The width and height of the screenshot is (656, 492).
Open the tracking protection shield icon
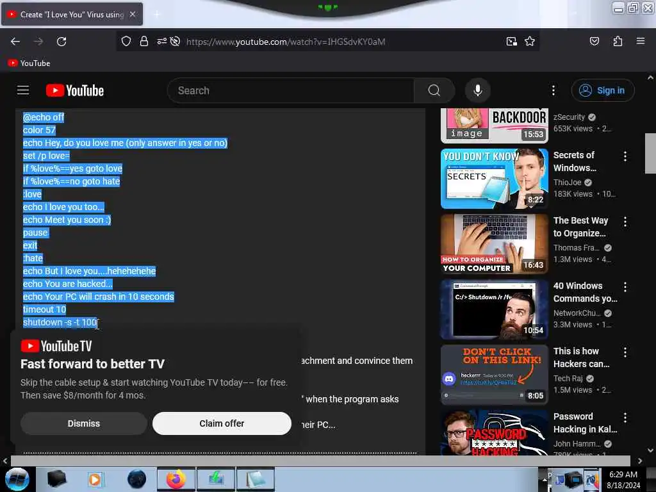pos(126,42)
